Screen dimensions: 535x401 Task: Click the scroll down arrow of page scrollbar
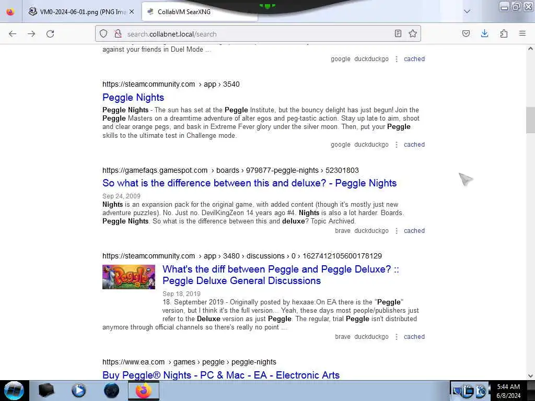pos(530,376)
